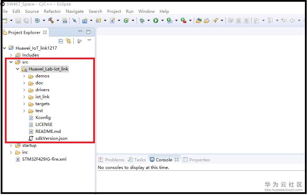Start debugging with the bug icon
The image size is (307, 195).
(x=142, y=20)
